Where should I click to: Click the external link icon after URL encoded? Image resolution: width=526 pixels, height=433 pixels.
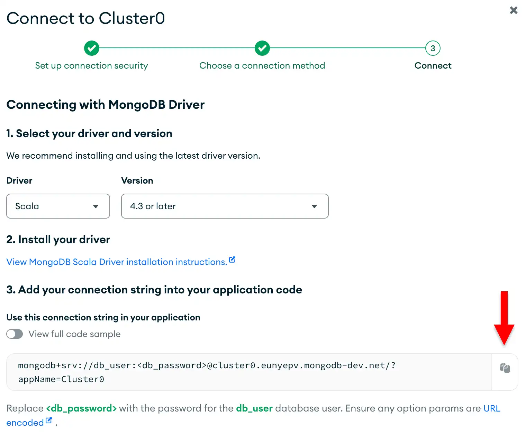49,420
